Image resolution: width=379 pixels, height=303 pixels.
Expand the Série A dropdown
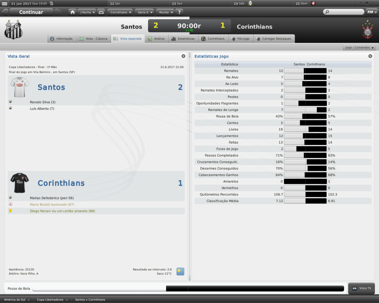pos(144,12)
